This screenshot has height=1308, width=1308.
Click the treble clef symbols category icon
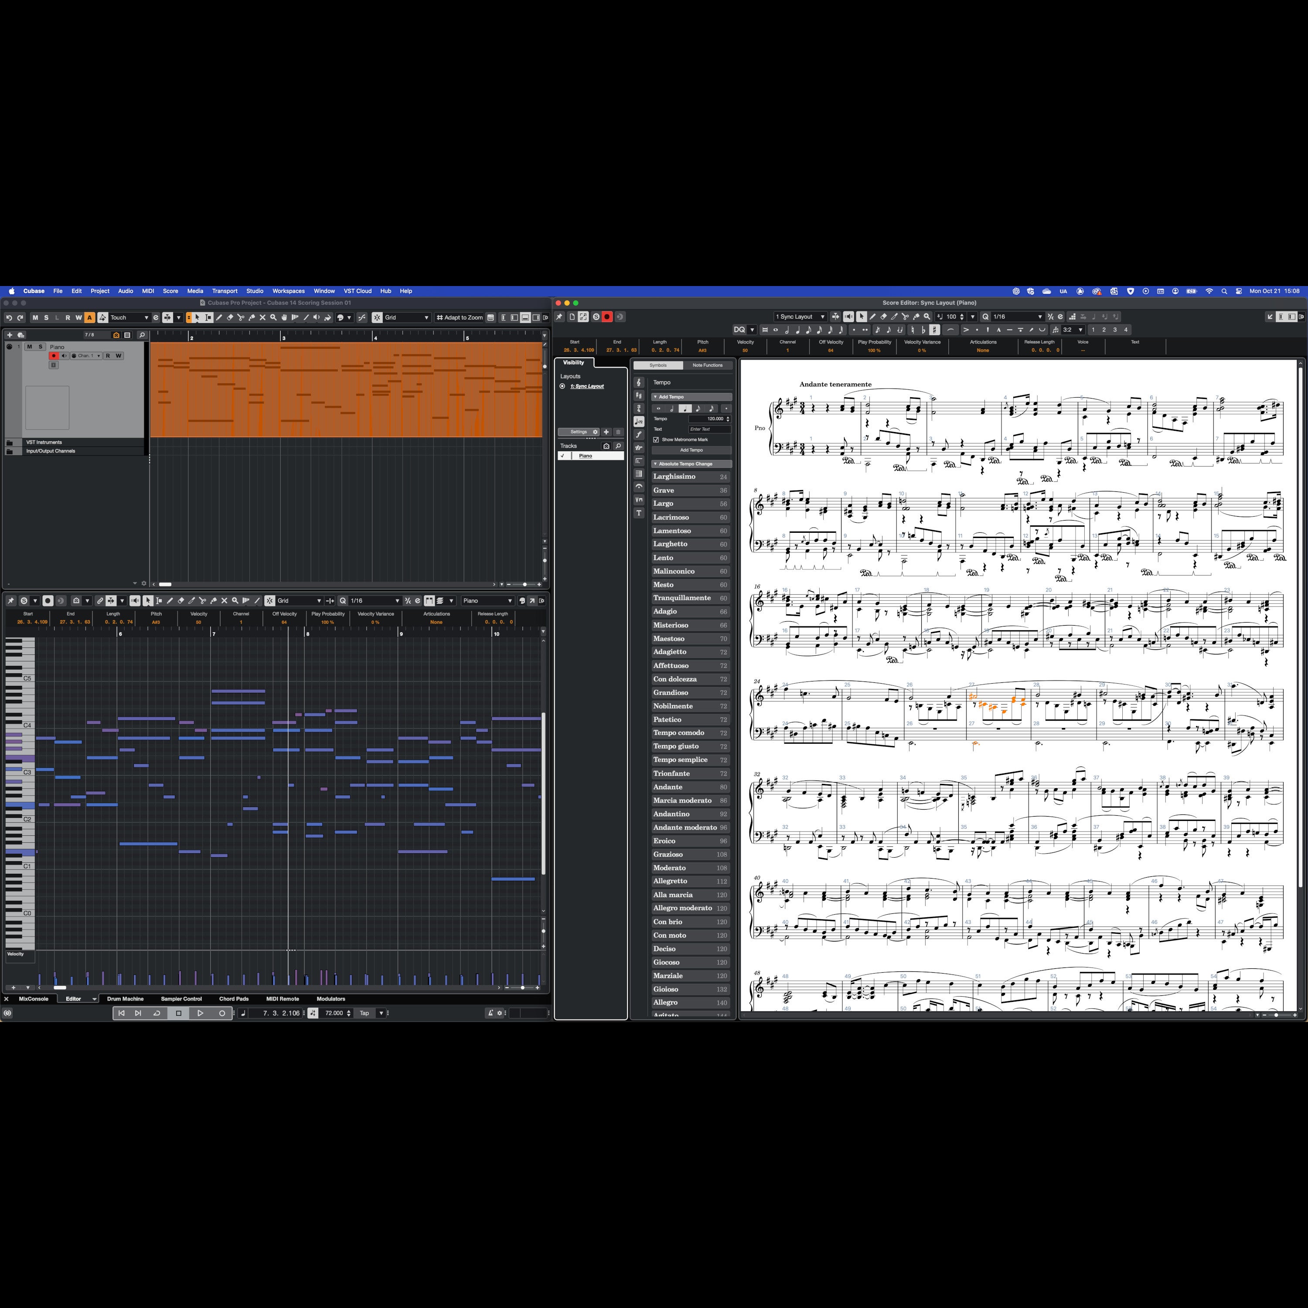tap(638, 382)
